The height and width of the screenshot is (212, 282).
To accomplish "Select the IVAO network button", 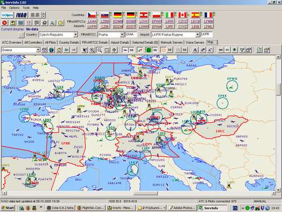I will pos(21,15).
